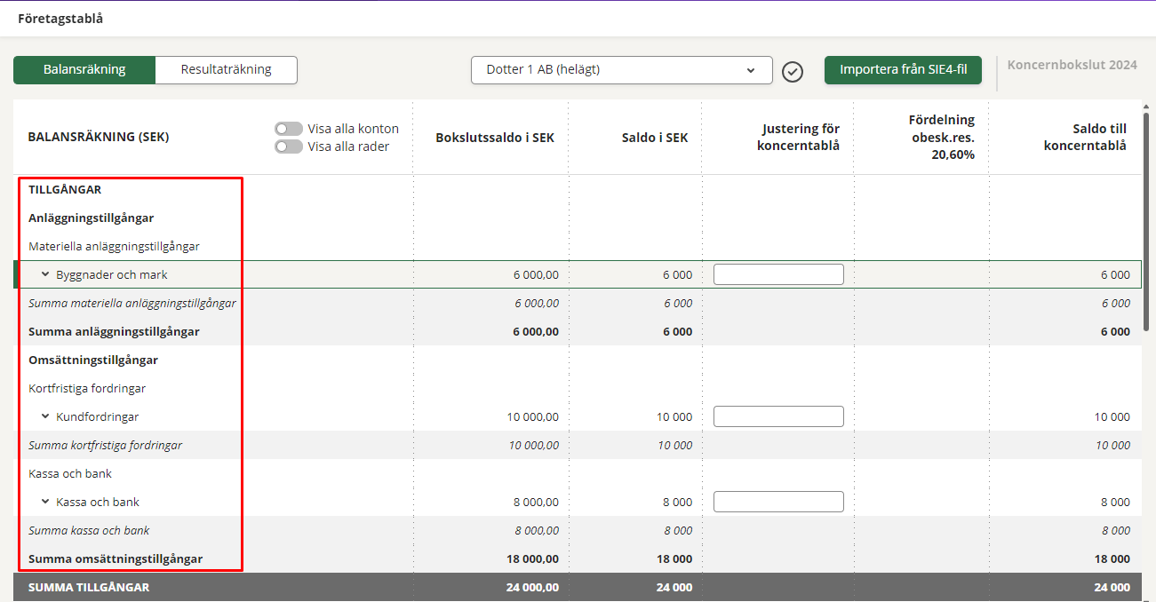Select the SUMMA TILLGÅNGAR total row
This screenshot has width=1156, height=602.
[89, 587]
